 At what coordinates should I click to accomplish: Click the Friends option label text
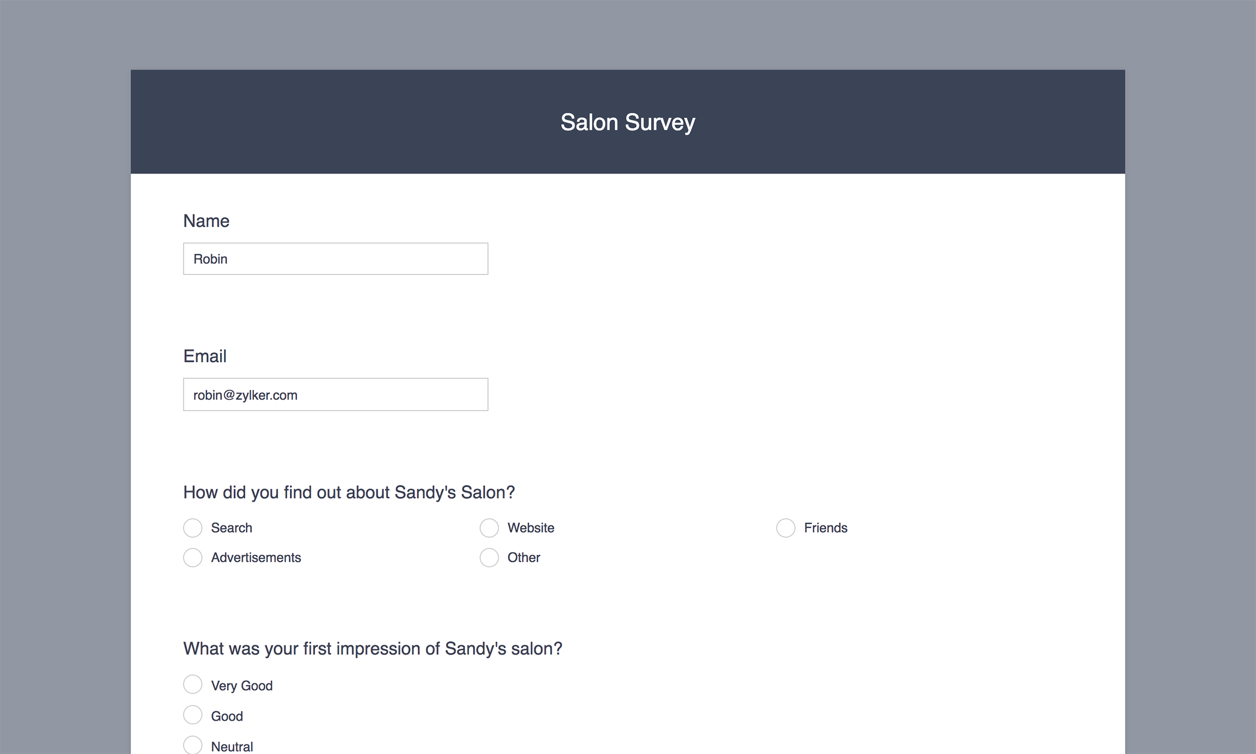(826, 528)
